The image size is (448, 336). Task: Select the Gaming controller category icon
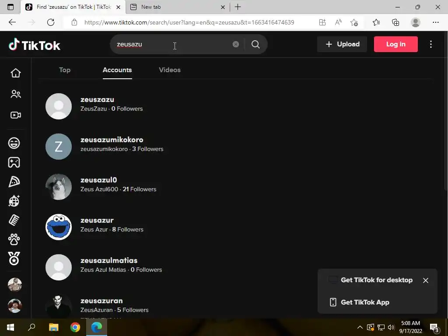[x=14, y=162]
